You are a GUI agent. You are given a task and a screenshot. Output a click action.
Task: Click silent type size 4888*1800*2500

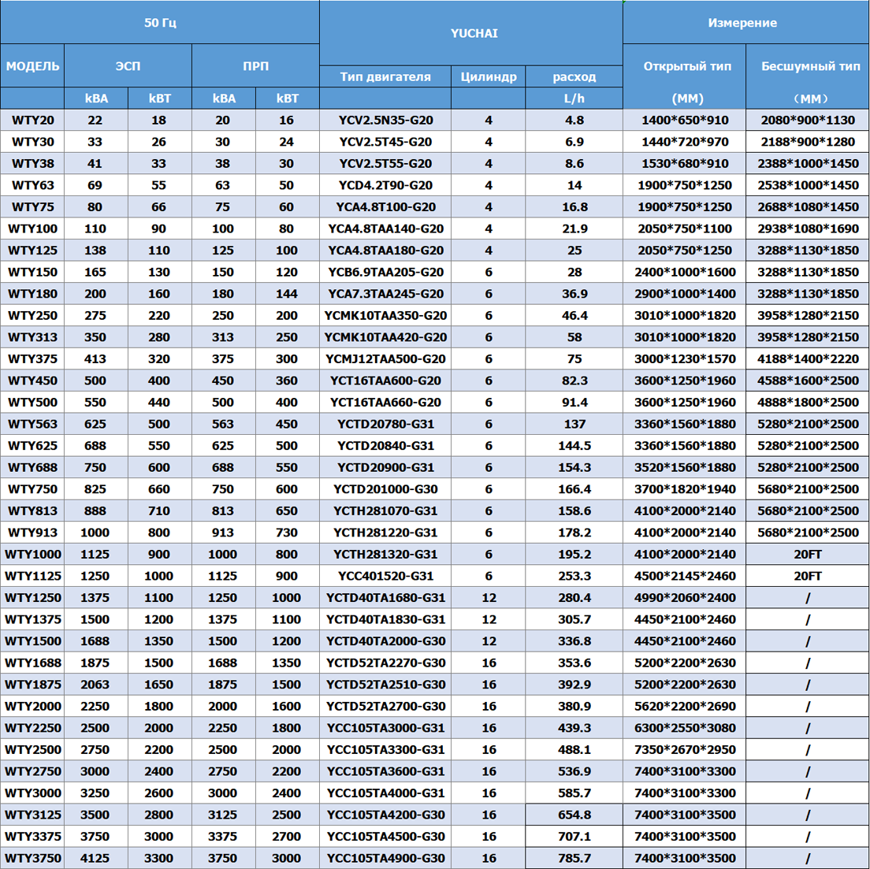[808, 402]
